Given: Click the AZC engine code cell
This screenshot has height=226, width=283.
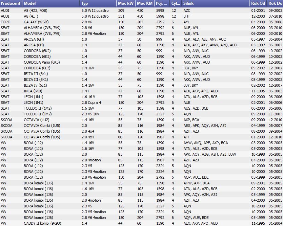Looking at the screenshot, I should (x=187, y=10).
